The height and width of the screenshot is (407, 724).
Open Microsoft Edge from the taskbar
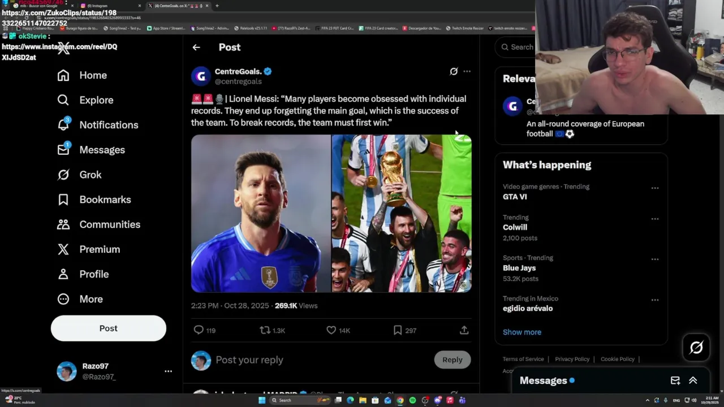[350, 400]
